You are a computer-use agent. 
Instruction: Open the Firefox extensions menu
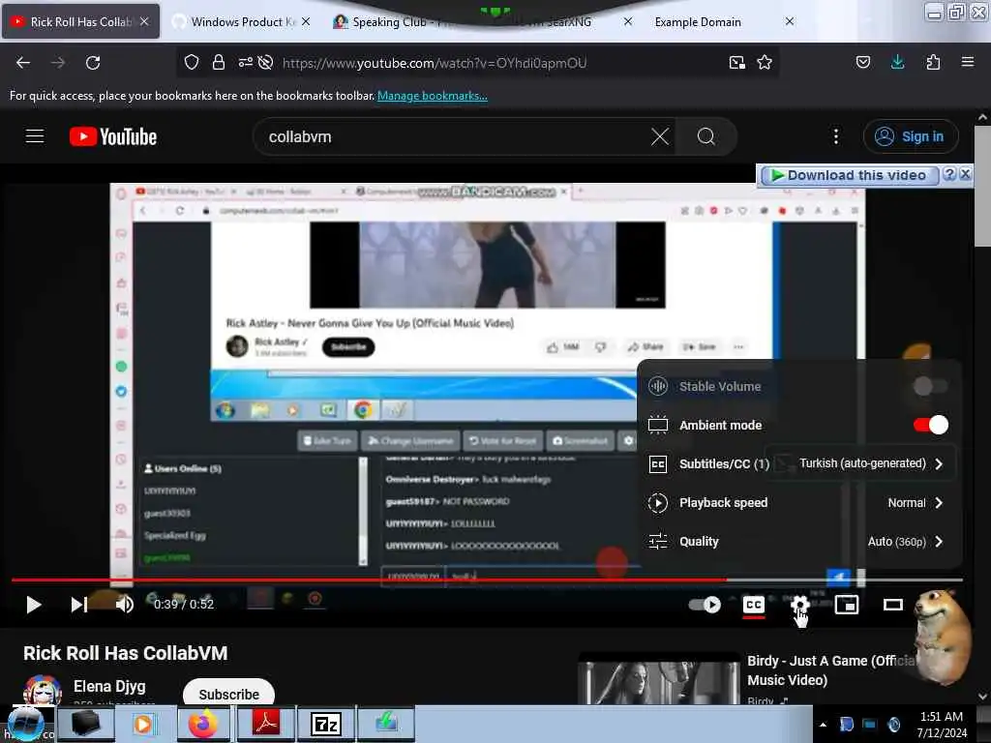click(933, 63)
